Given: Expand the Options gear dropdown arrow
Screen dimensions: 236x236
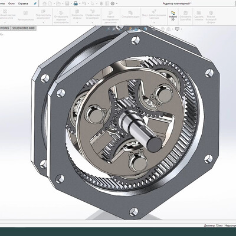Looking at the screenshot, I should point(117,4).
